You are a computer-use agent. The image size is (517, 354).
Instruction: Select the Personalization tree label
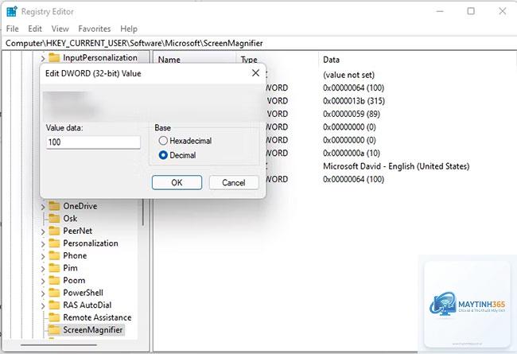pyautogui.click(x=91, y=243)
